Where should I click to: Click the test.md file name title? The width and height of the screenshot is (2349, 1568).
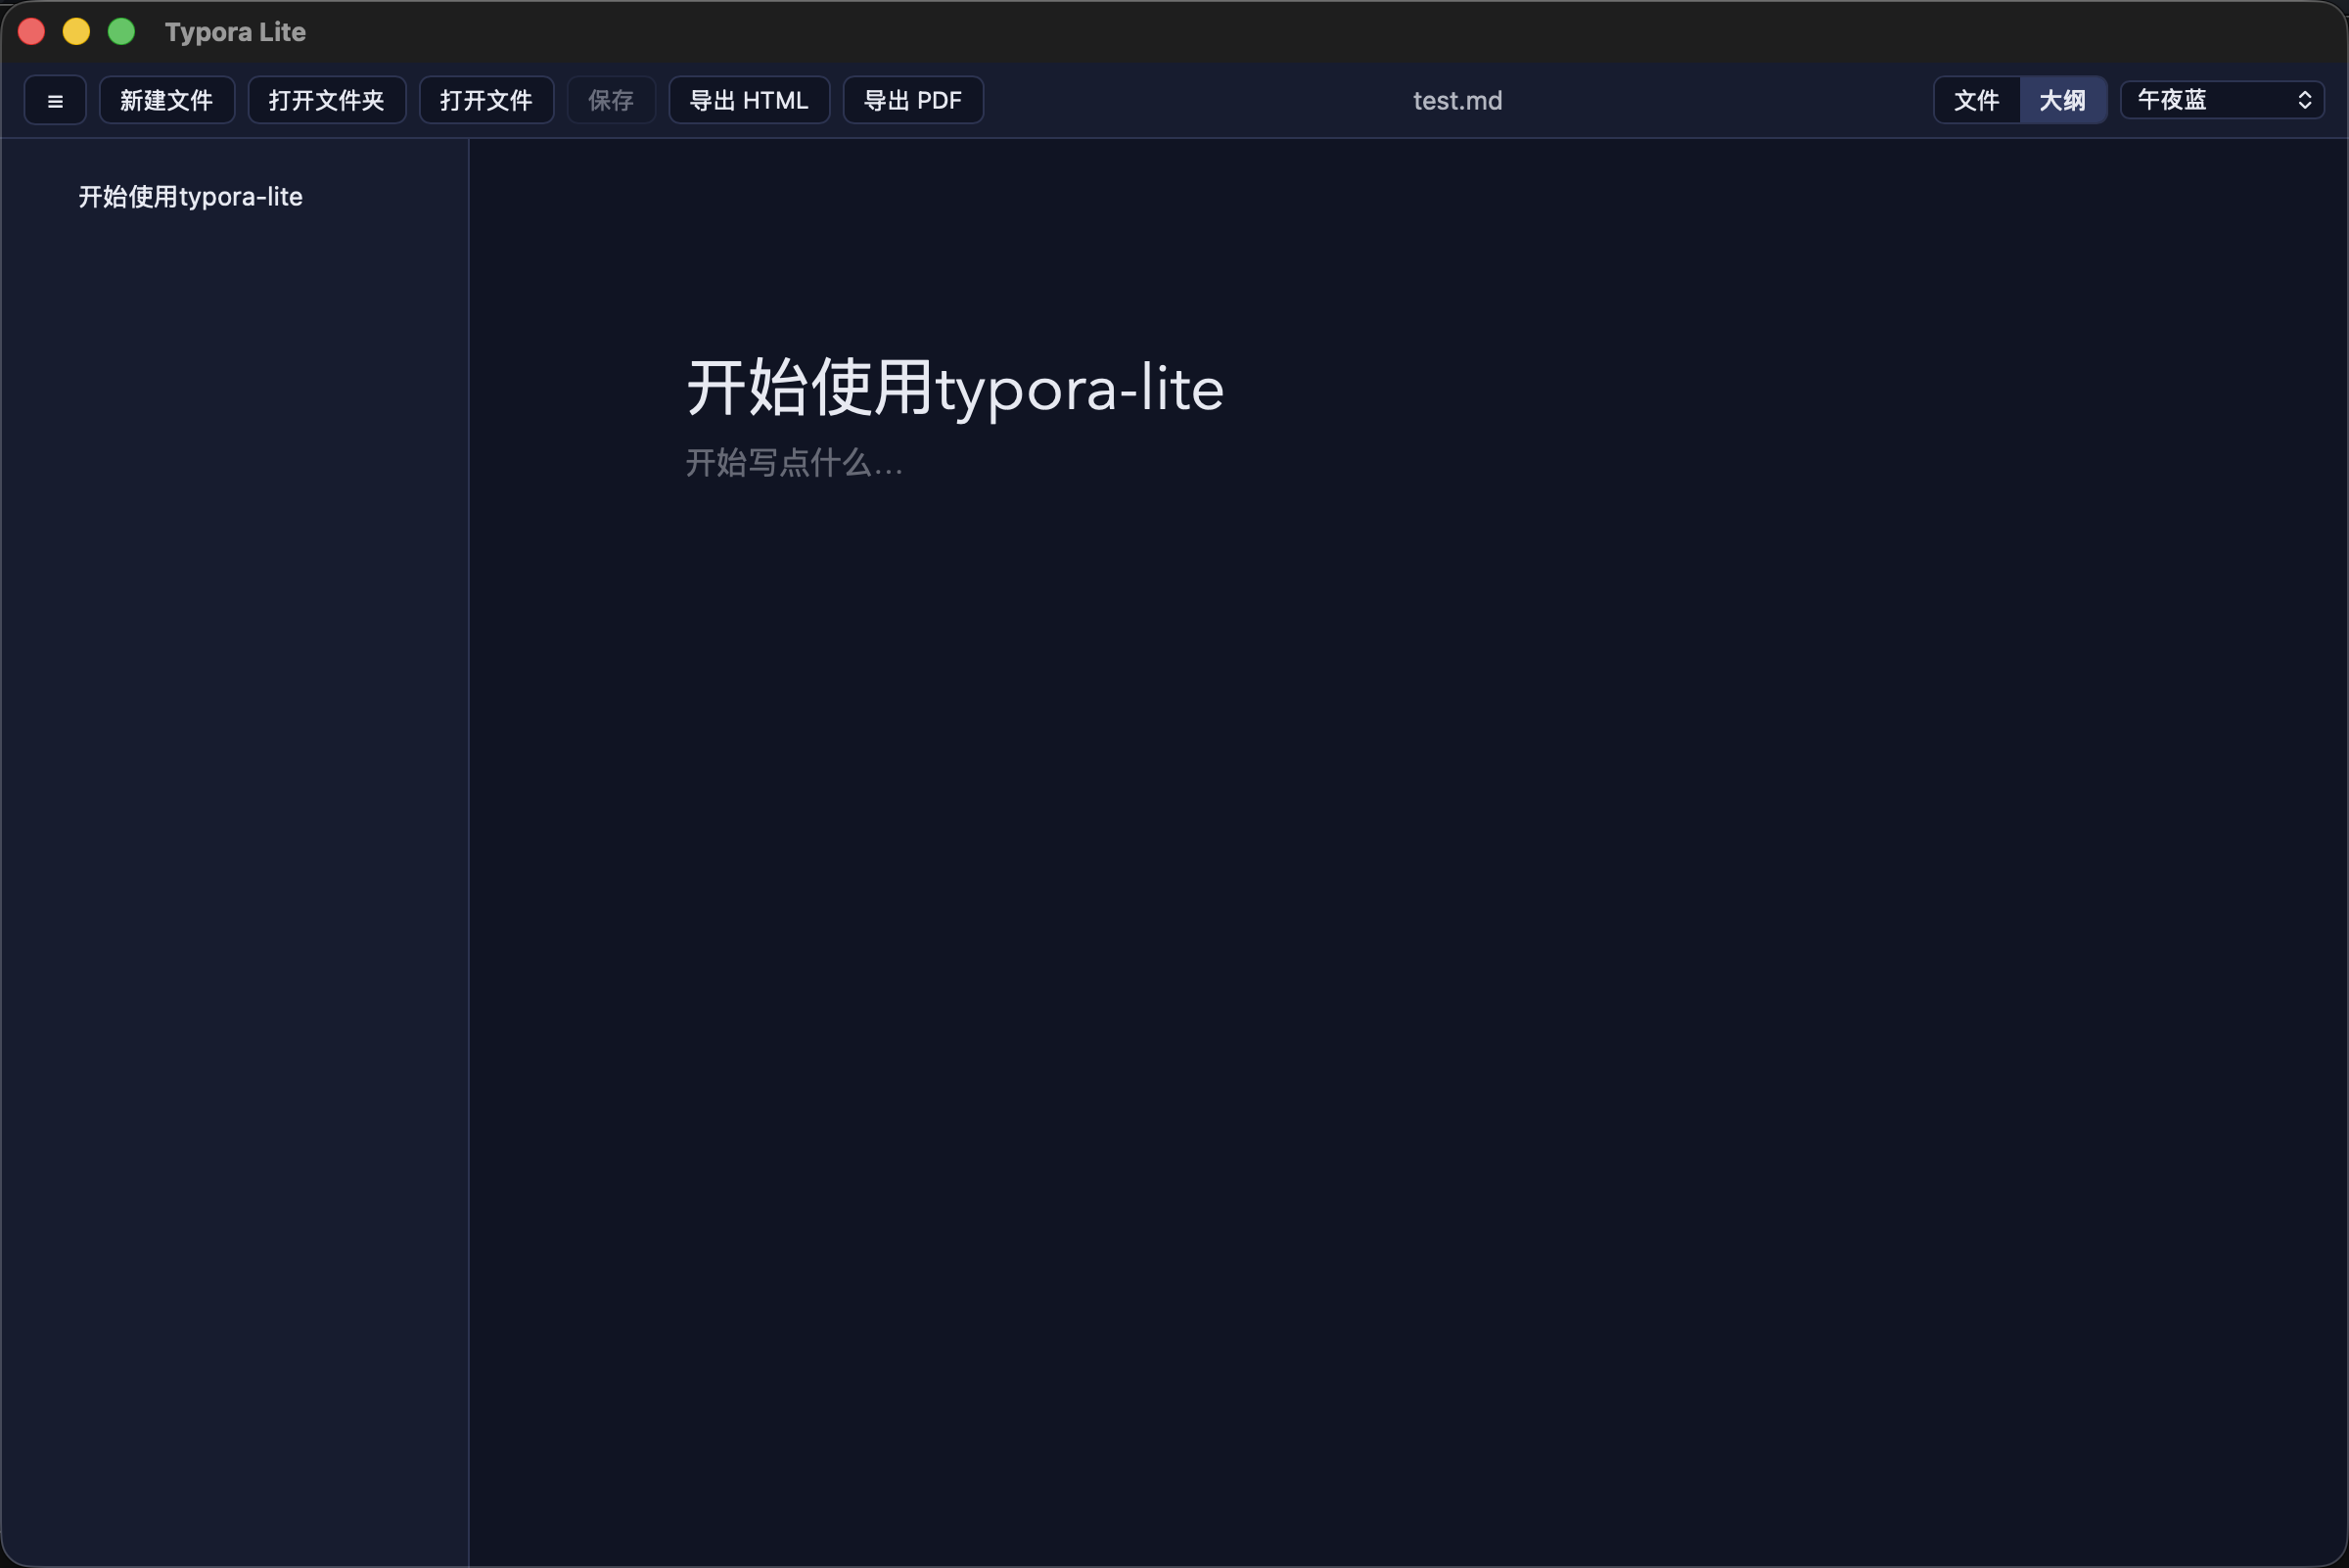click(1457, 101)
